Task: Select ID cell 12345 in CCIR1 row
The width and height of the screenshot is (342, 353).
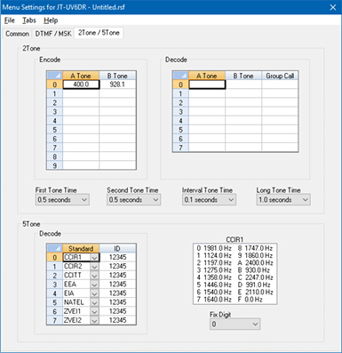Action: [x=117, y=257]
